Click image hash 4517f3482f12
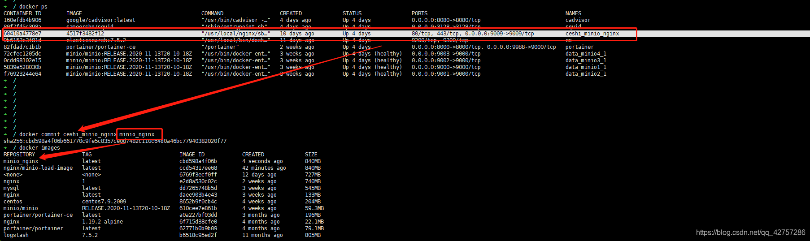 85,34
